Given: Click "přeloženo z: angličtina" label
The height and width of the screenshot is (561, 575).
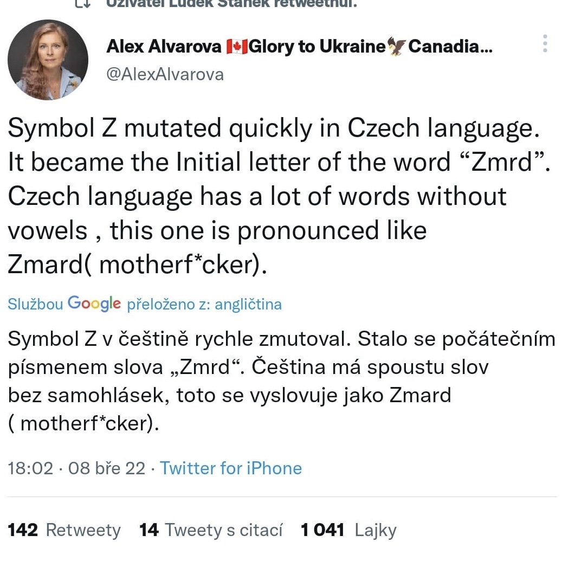Looking at the screenshot, I should [204, 305].
